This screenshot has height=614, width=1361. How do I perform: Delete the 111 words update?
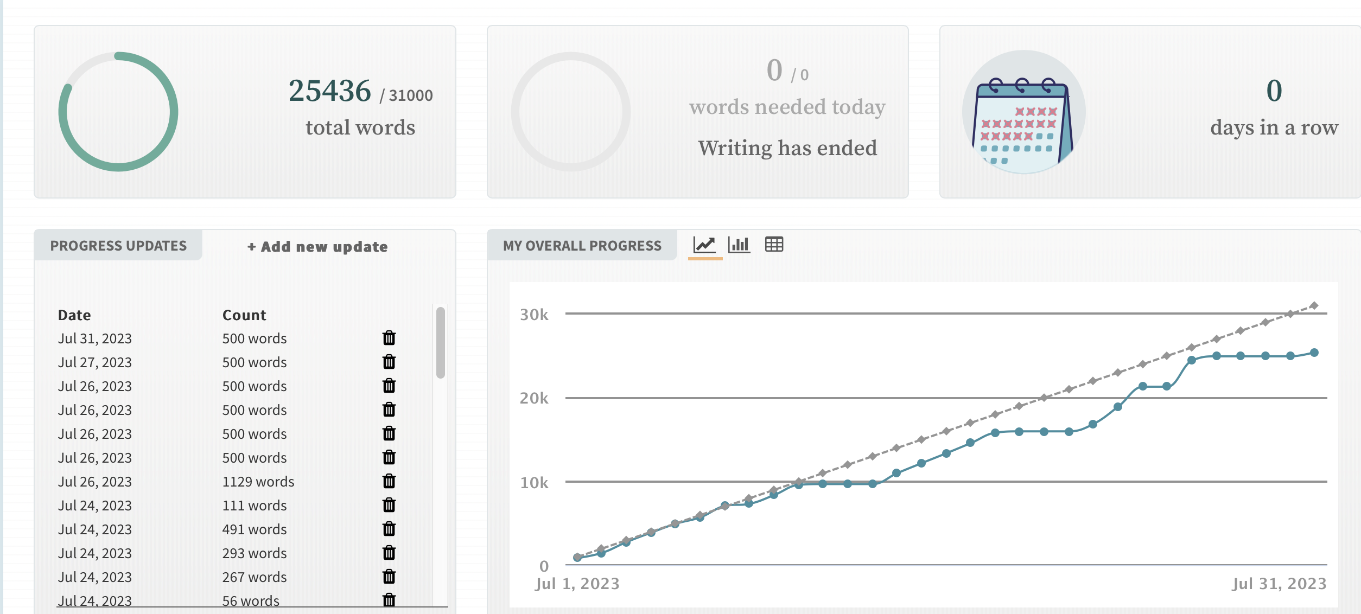[389, 505]
